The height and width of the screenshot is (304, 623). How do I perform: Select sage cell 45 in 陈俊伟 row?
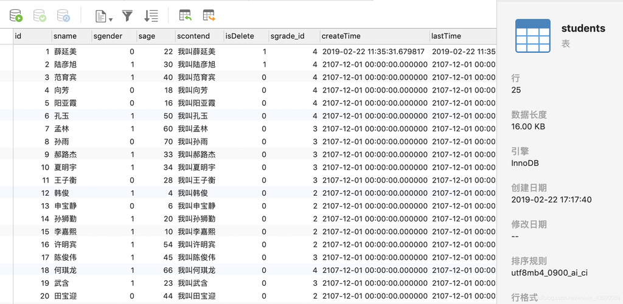tap(168, 258)
